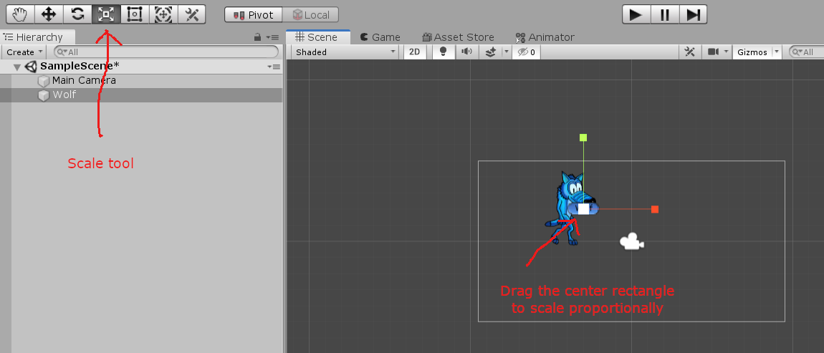The width and height of the screenshot is (824, 353).
Task: Select the camera gizmo in the scene
Action: (632, 241)
